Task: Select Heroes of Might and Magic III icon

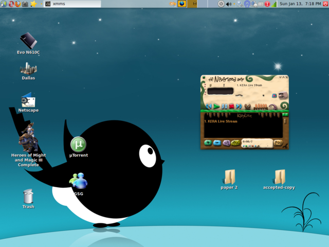Action: (28, 145)
